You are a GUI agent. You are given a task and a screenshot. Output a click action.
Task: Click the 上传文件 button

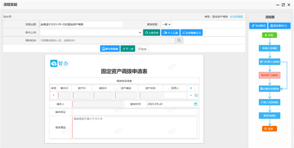151,33
